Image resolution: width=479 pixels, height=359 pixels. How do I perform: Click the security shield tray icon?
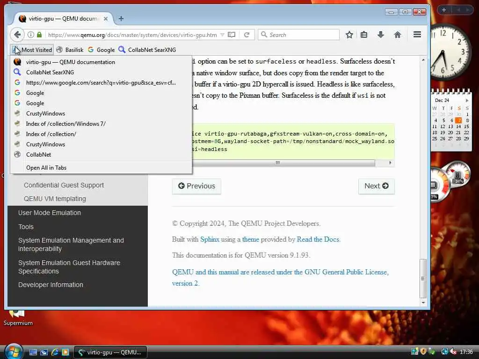point(423,352)
